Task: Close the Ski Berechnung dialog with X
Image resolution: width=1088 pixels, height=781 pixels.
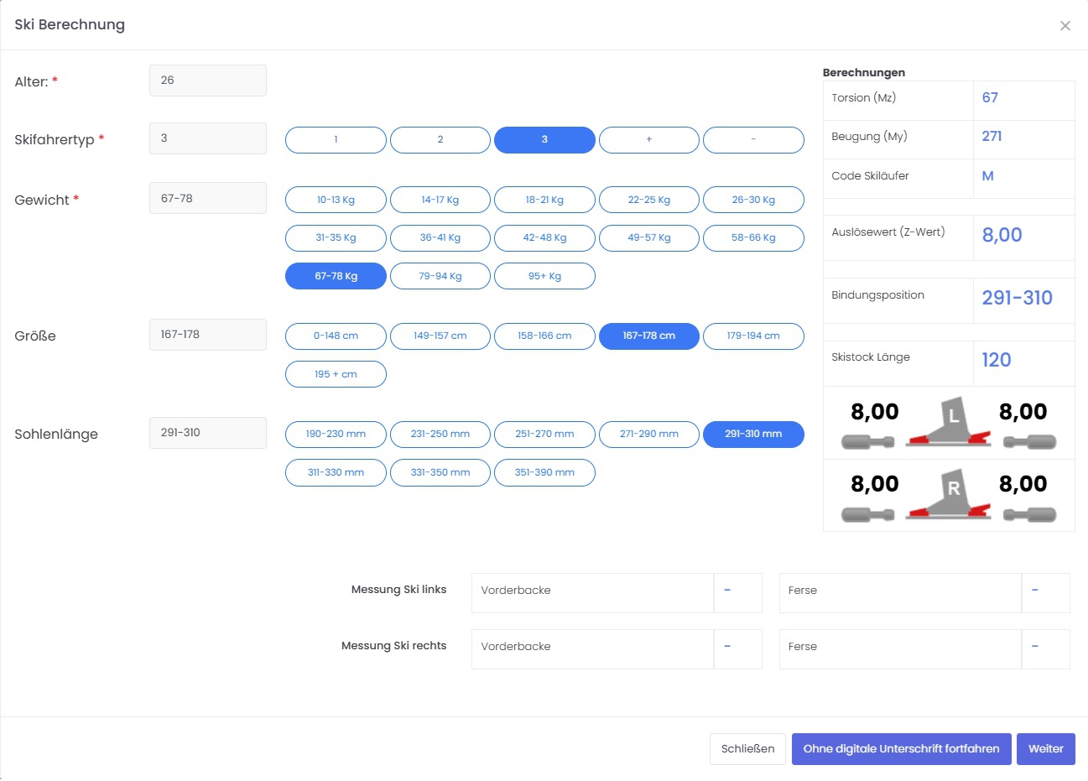Action: [1065, 26]
